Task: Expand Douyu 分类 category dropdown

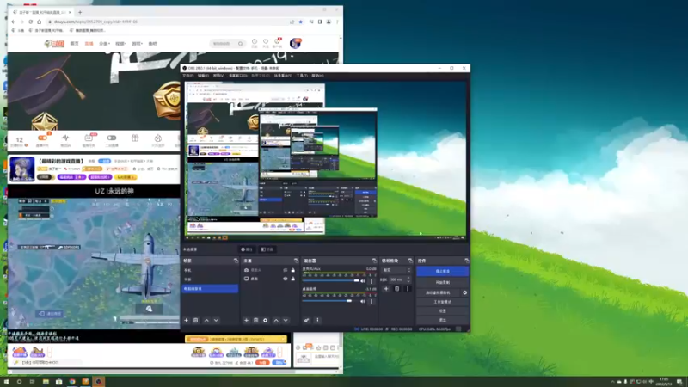Action: pos(104,44)
